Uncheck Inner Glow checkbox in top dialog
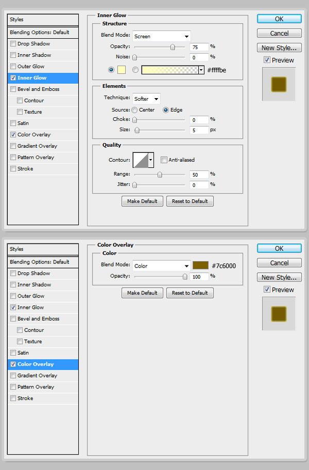The width and height of the screenshot is (309, 470). coord(13,78)
